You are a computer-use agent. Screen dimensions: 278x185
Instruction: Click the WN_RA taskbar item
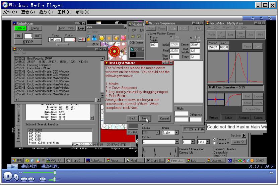tap(55, 160)
